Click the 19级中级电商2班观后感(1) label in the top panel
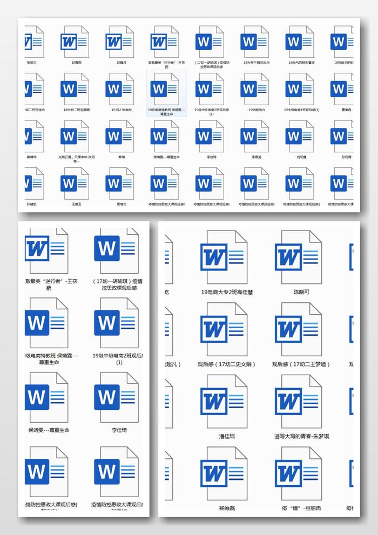The width and height of the screenshot is (378, 535). click(x=212, y=112)
